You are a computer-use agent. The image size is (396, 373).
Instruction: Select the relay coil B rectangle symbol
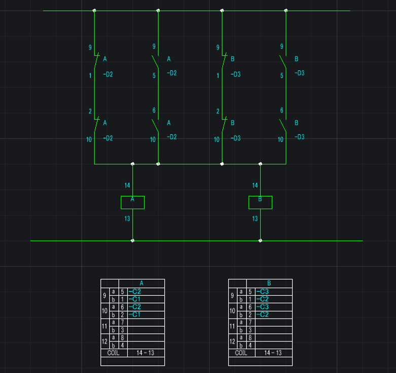click(261, 202)
